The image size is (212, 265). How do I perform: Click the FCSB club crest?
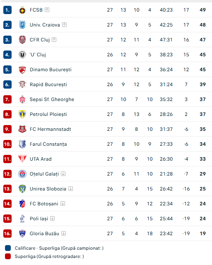22,10
